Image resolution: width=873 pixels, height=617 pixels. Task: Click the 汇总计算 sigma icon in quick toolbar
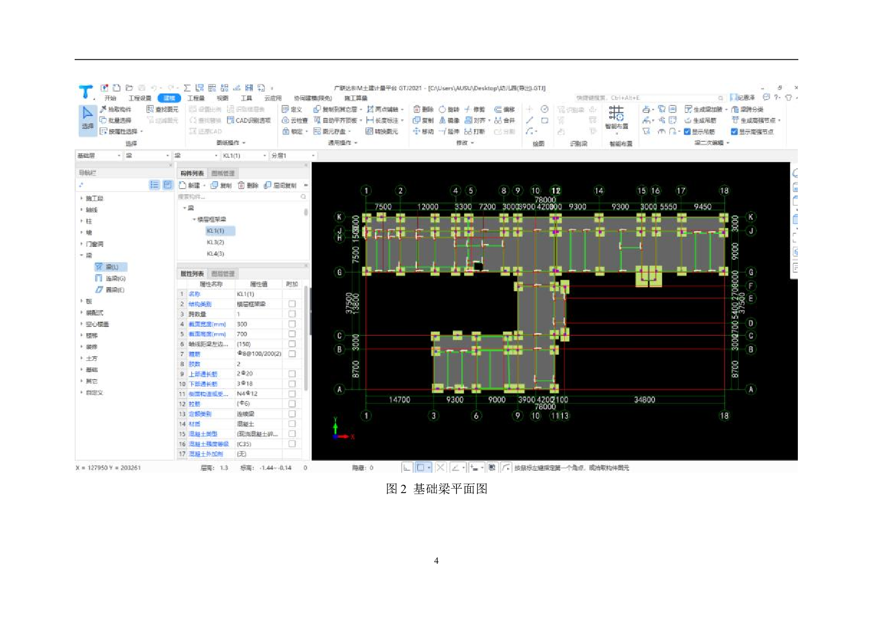pyautogui.click(x=187, y=88)
